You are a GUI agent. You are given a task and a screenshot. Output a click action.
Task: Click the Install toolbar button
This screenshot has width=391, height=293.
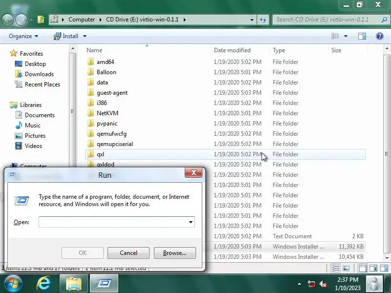click(x=66, y=36)
